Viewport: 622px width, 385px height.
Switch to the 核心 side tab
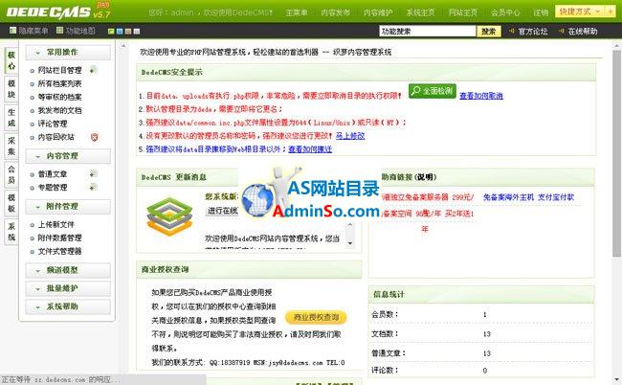(x=11, y=60)
